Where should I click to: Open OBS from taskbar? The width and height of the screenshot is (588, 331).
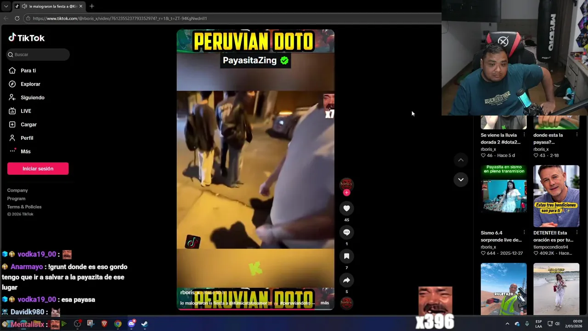[77, 324]
